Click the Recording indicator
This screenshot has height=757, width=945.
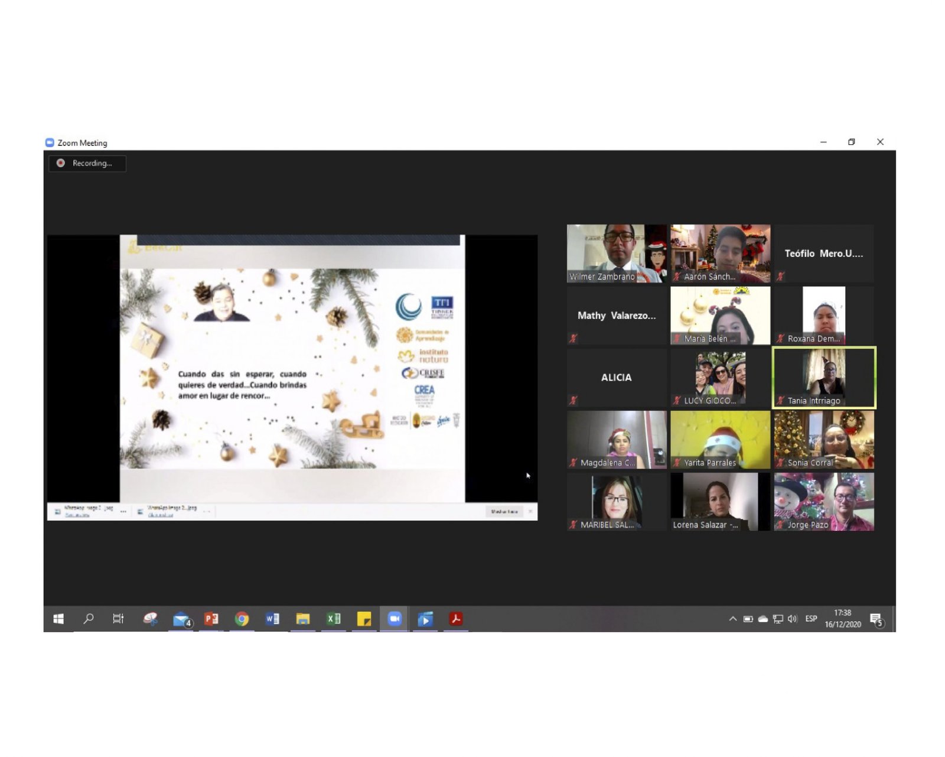pyautogui.click(x=87, y=163)
